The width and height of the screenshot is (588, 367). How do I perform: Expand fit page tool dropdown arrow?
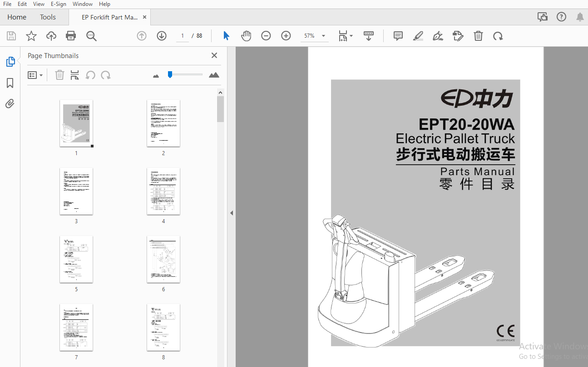click(x=351, y=36)
